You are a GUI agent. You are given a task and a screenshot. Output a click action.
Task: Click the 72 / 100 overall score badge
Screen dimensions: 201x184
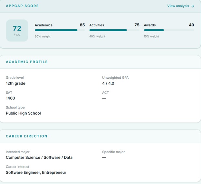point(17,31)
